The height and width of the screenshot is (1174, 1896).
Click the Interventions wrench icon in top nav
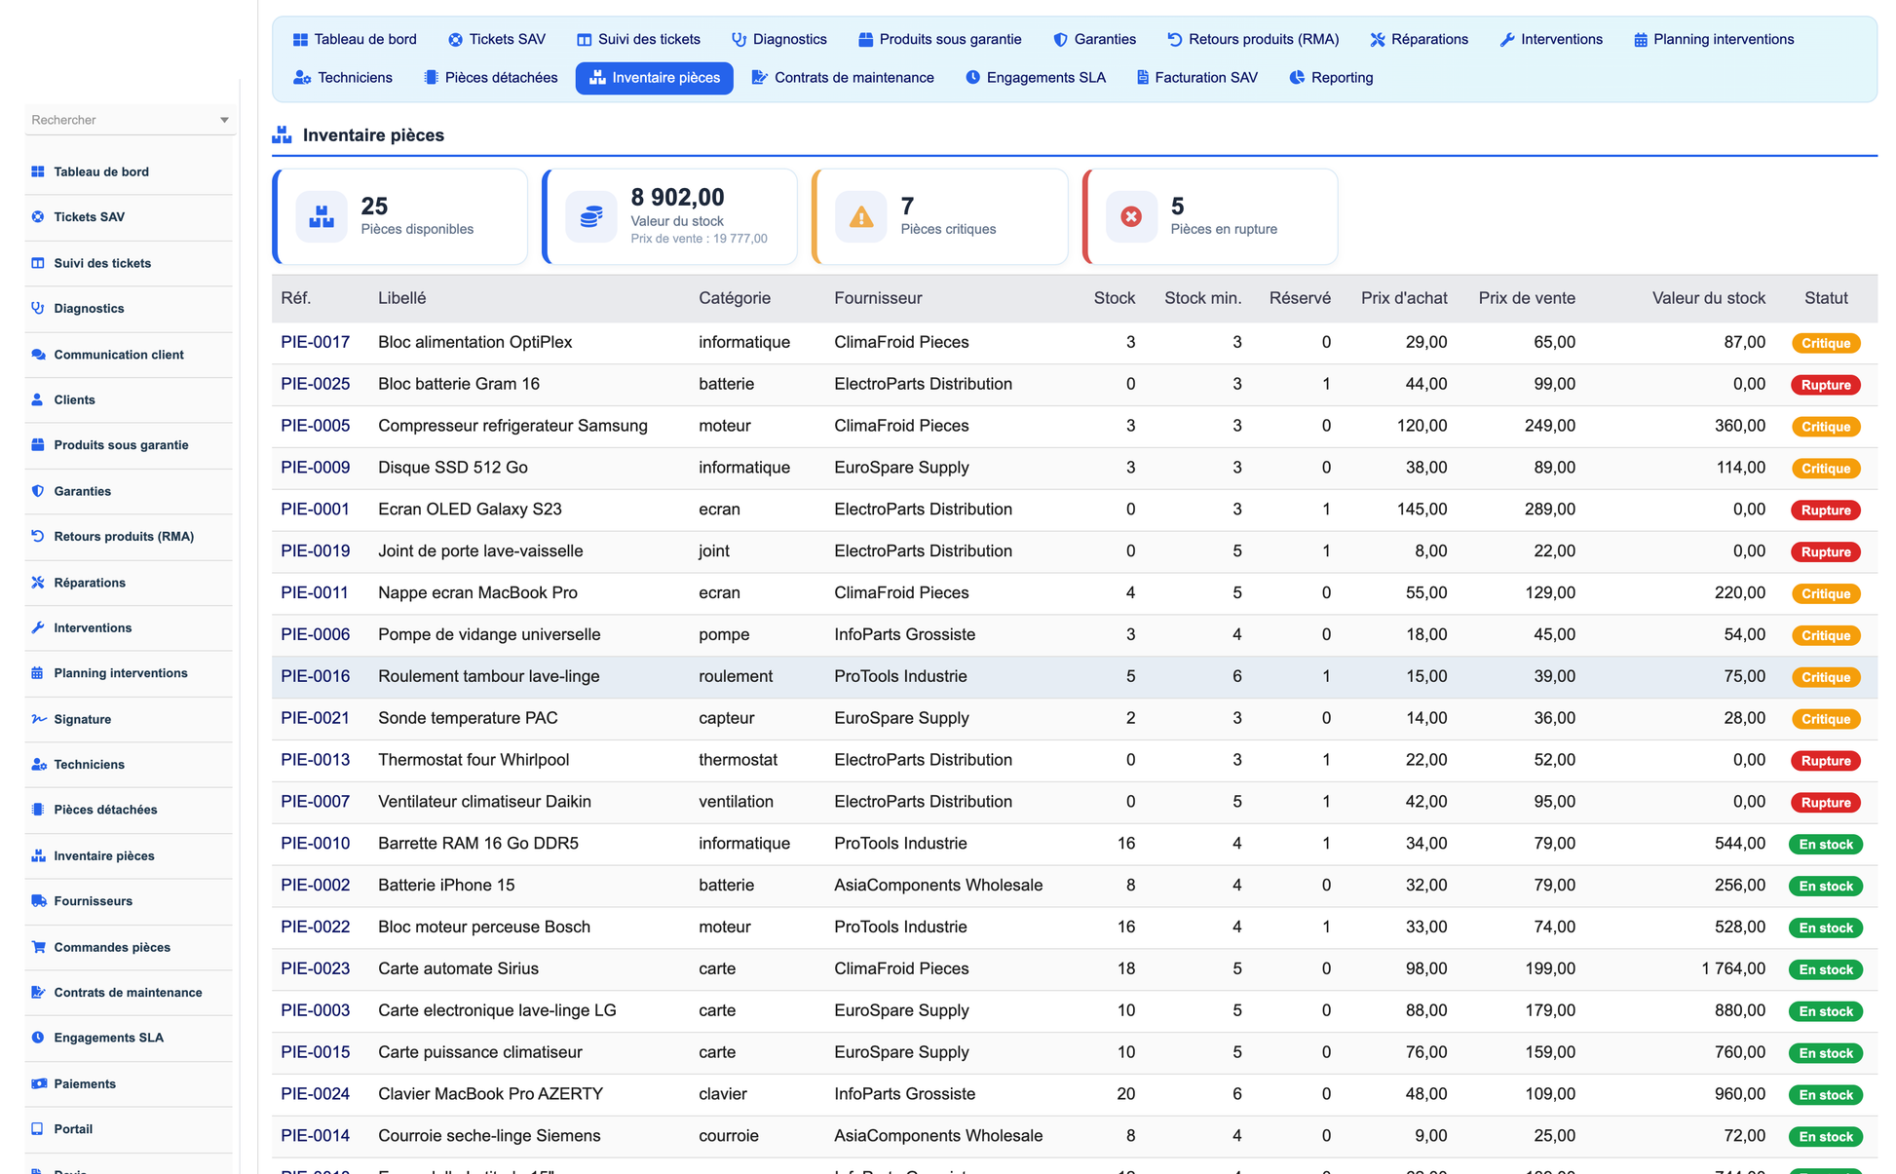1507,40
